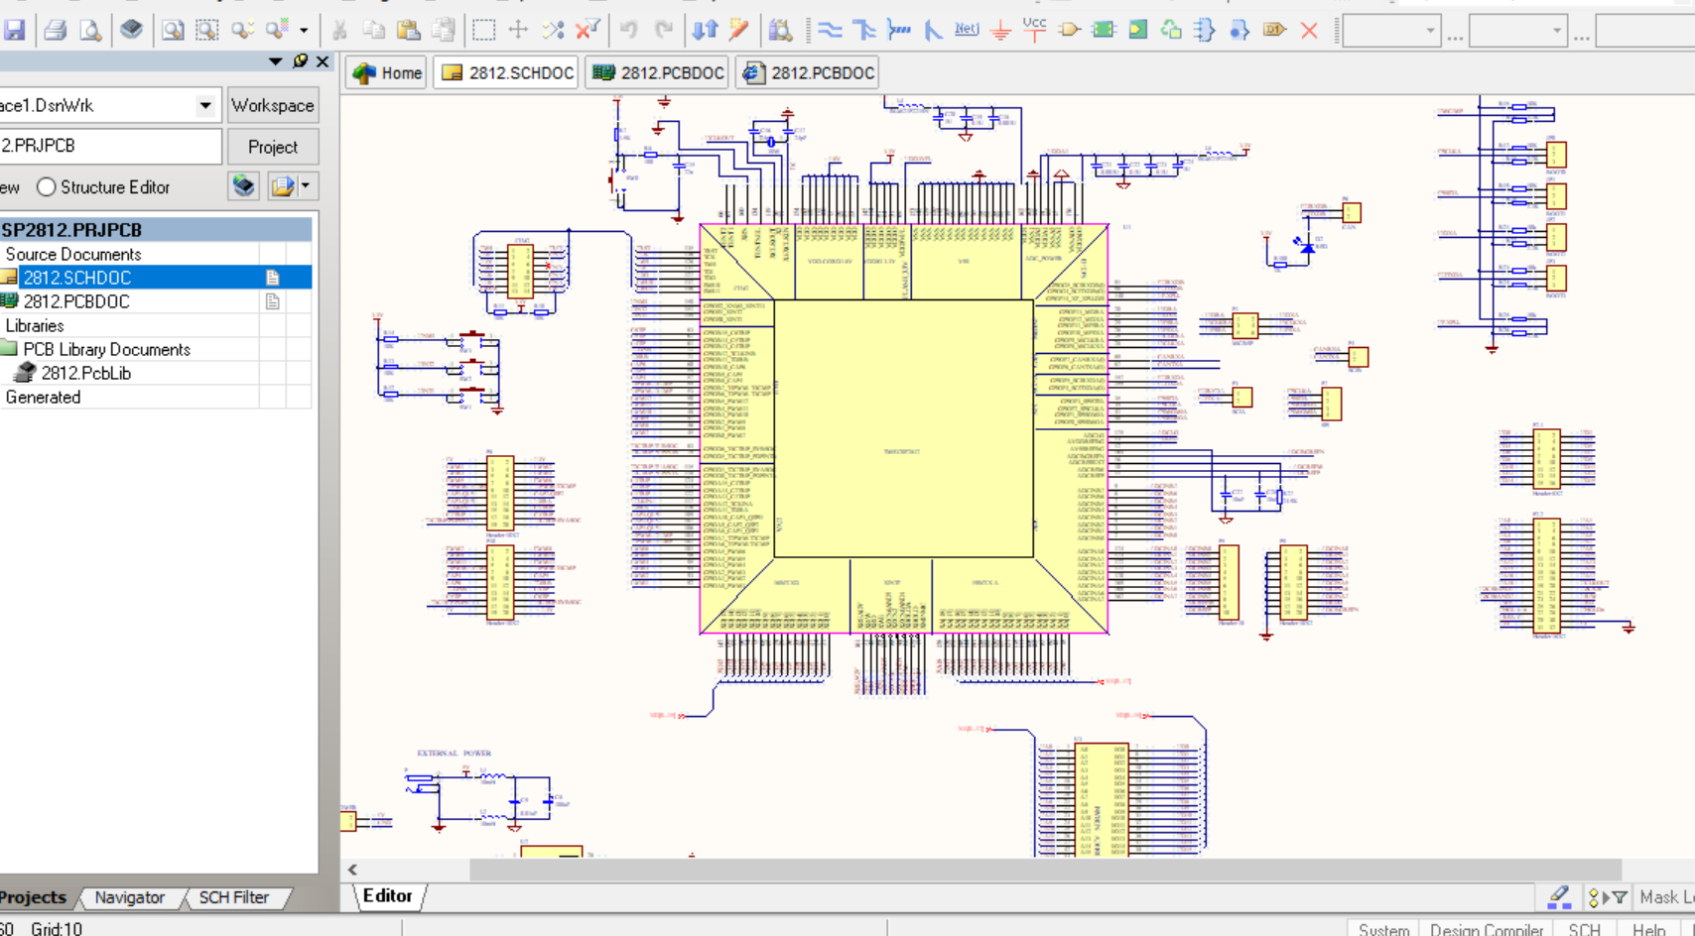This screenshot has width=1695, height=936.
Task: Click the Cross Probe icon
Action: click(x=739, y=30)
